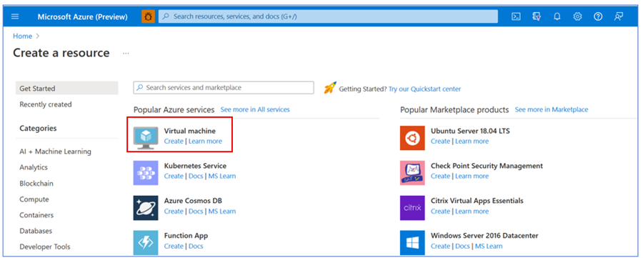
Task: Open Docs for Azure Cosmos DB
Action: click(196, 212)
